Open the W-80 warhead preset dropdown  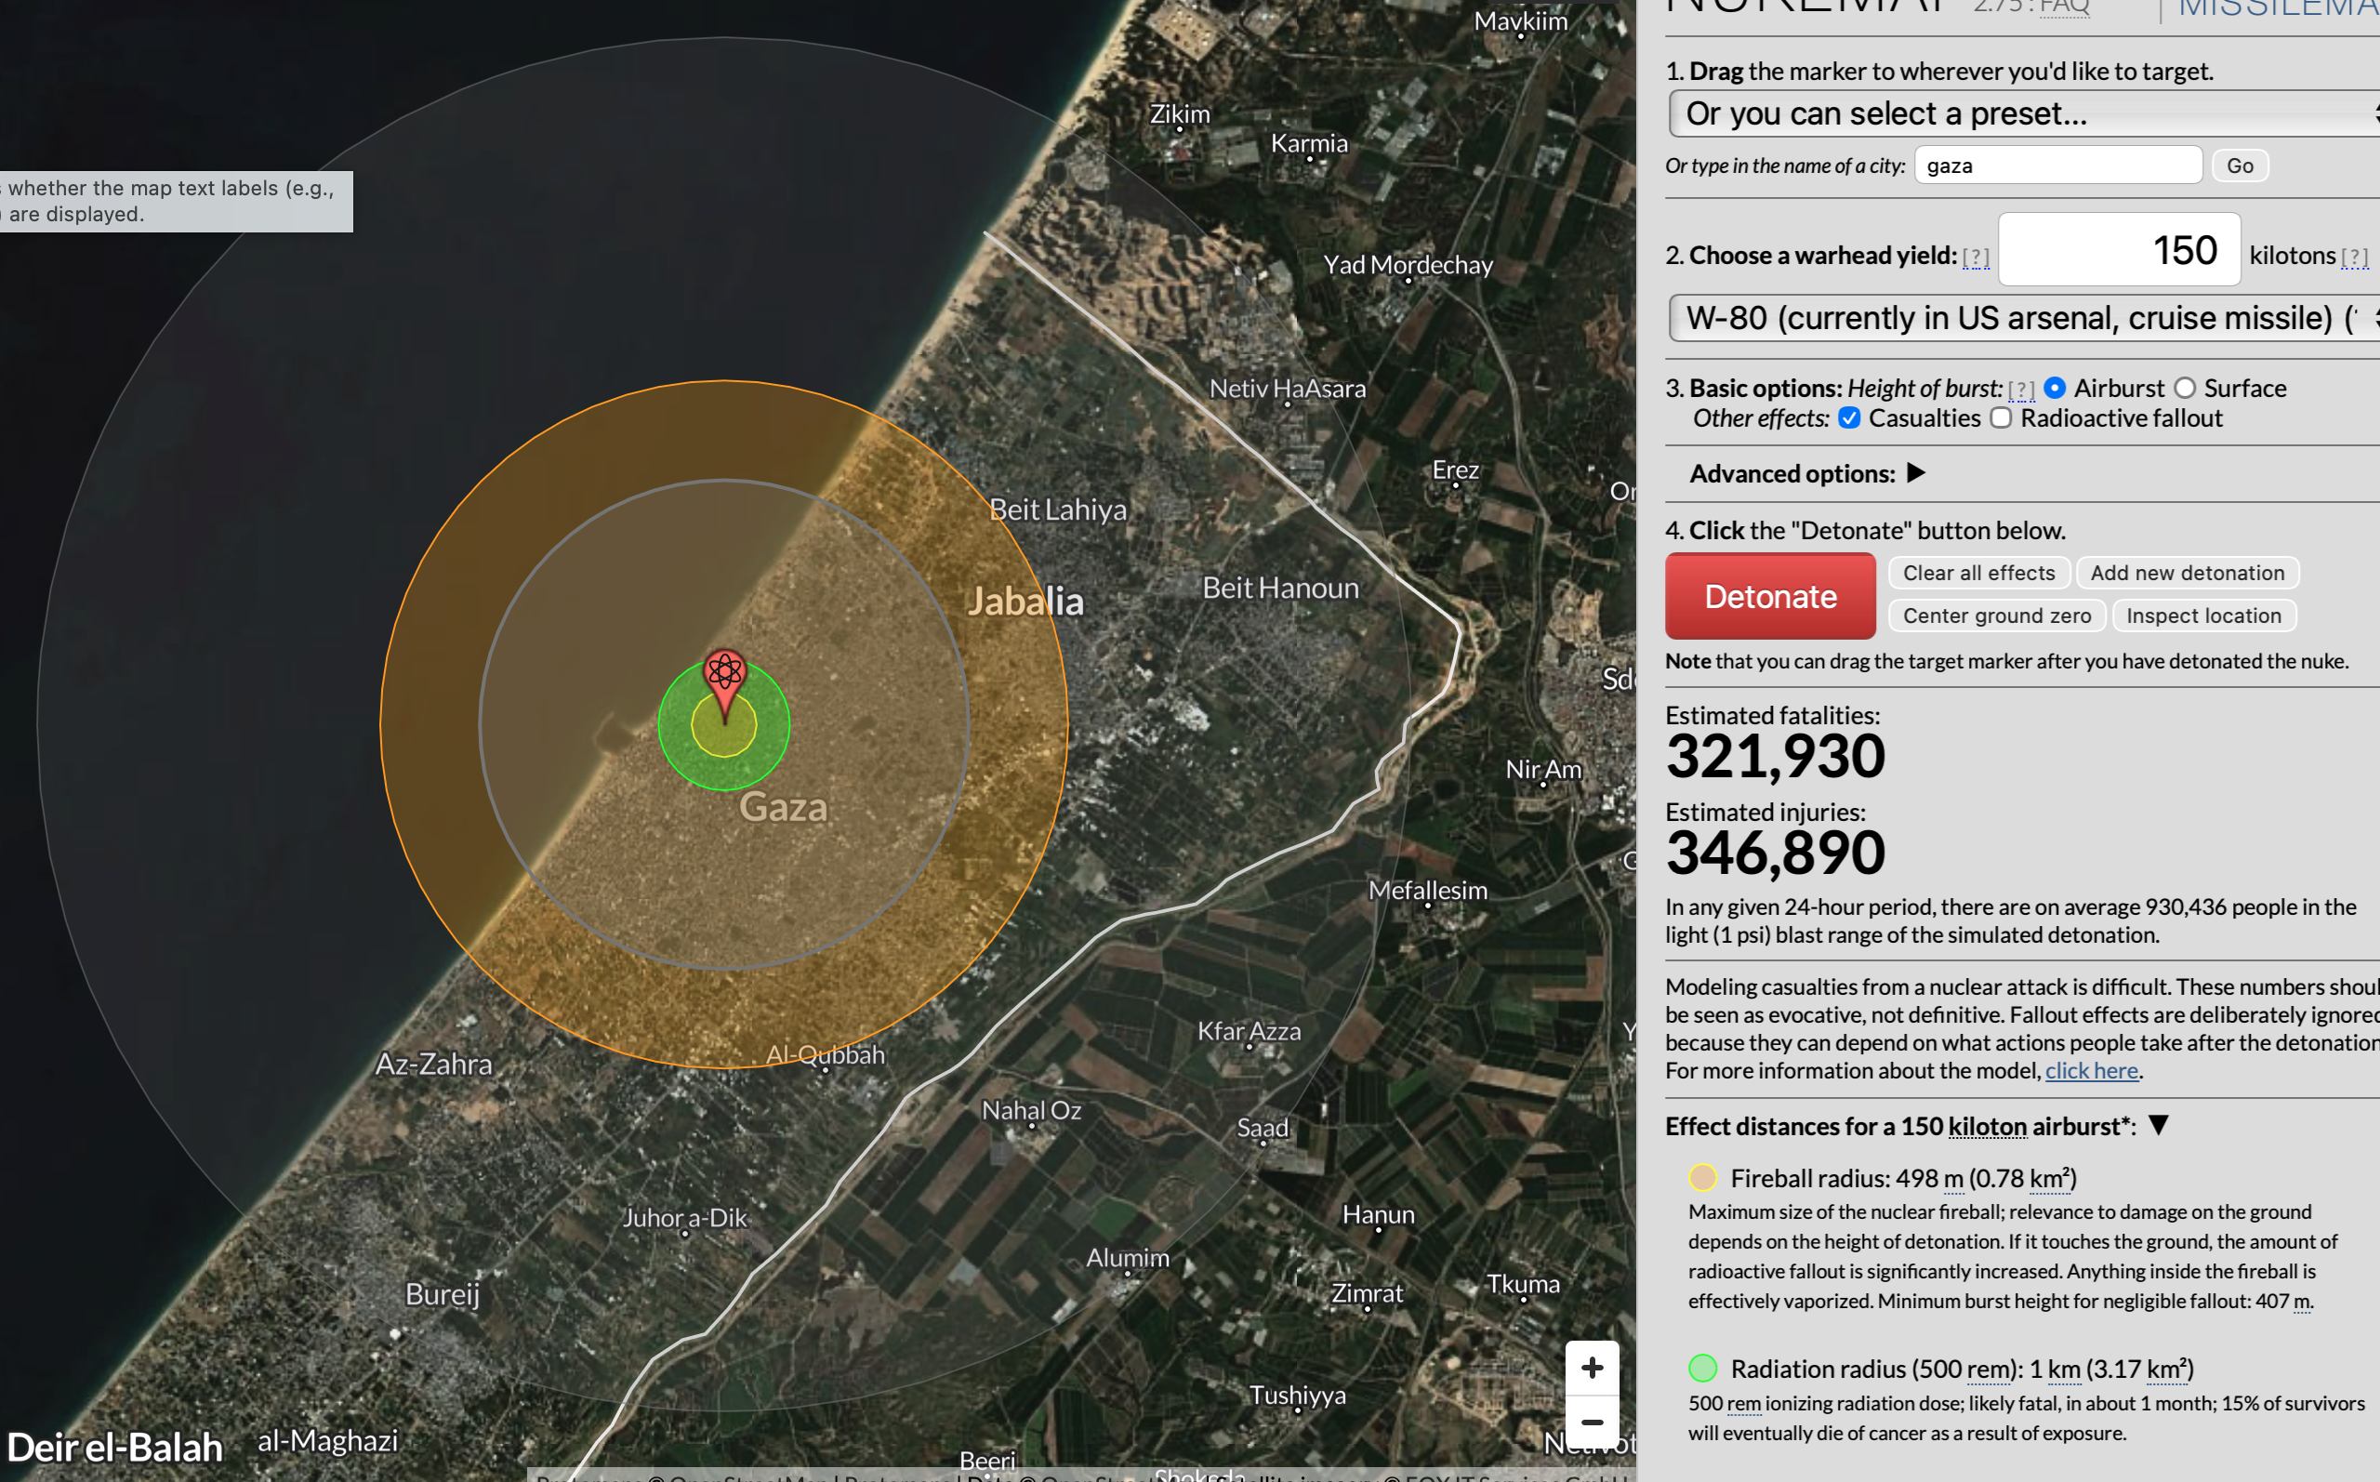(x=2024, y=318)
